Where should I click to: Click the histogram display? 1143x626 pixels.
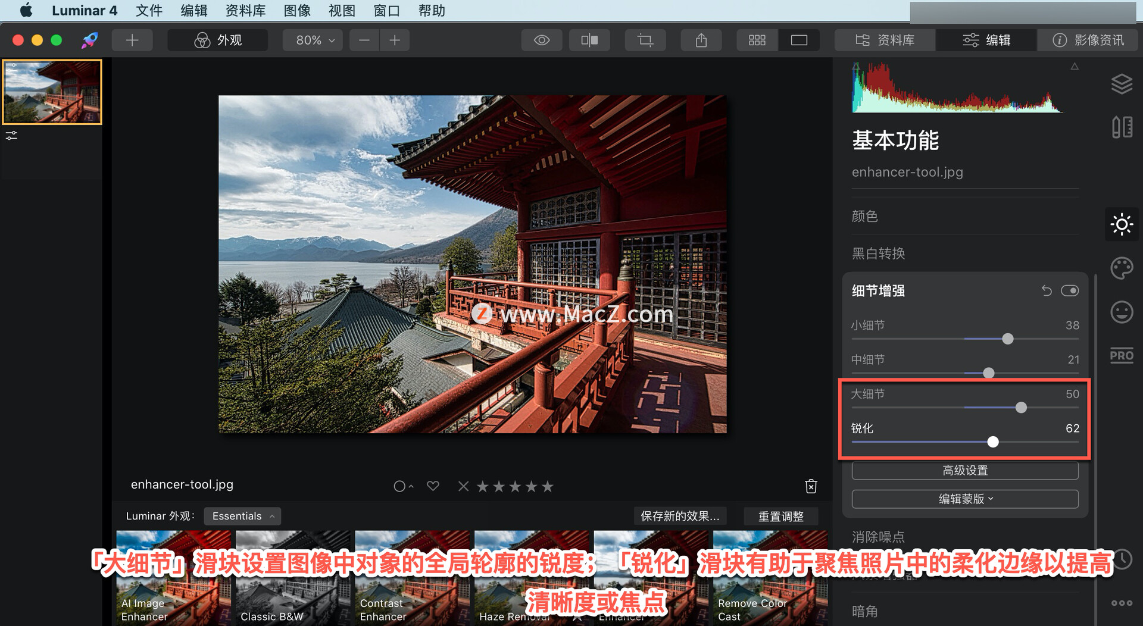957,87
